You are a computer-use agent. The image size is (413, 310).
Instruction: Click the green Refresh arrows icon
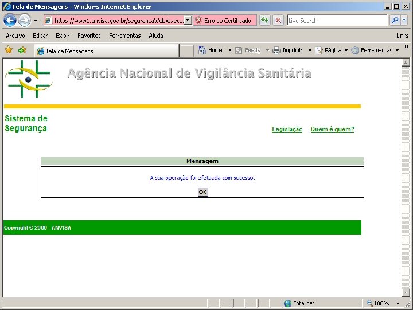point(264,20)
